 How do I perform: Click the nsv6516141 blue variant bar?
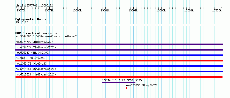click(119, 72)
